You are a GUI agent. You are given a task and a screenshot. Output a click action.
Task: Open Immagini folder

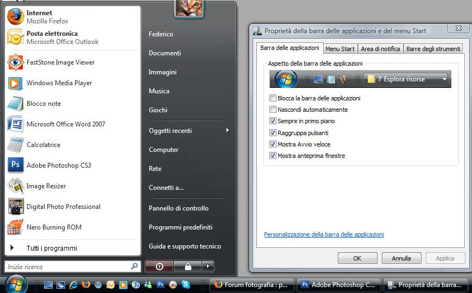tap(162, 72)
